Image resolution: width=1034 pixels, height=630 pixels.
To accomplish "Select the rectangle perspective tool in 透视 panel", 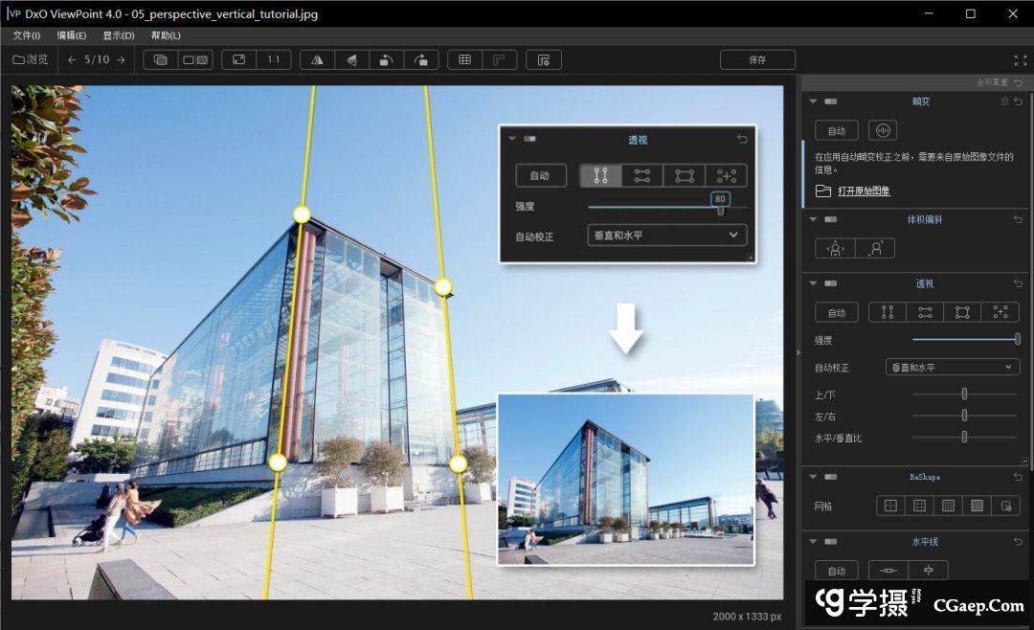I will [962, 312].
